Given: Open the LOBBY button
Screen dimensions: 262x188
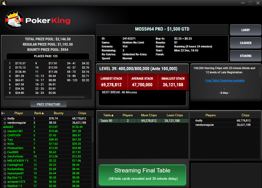Looking at the screenshot, I should [246, 30].
